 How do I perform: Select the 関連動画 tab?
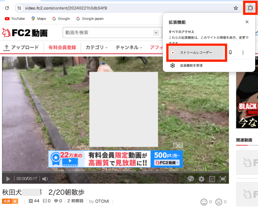click(x=244, y=140)
